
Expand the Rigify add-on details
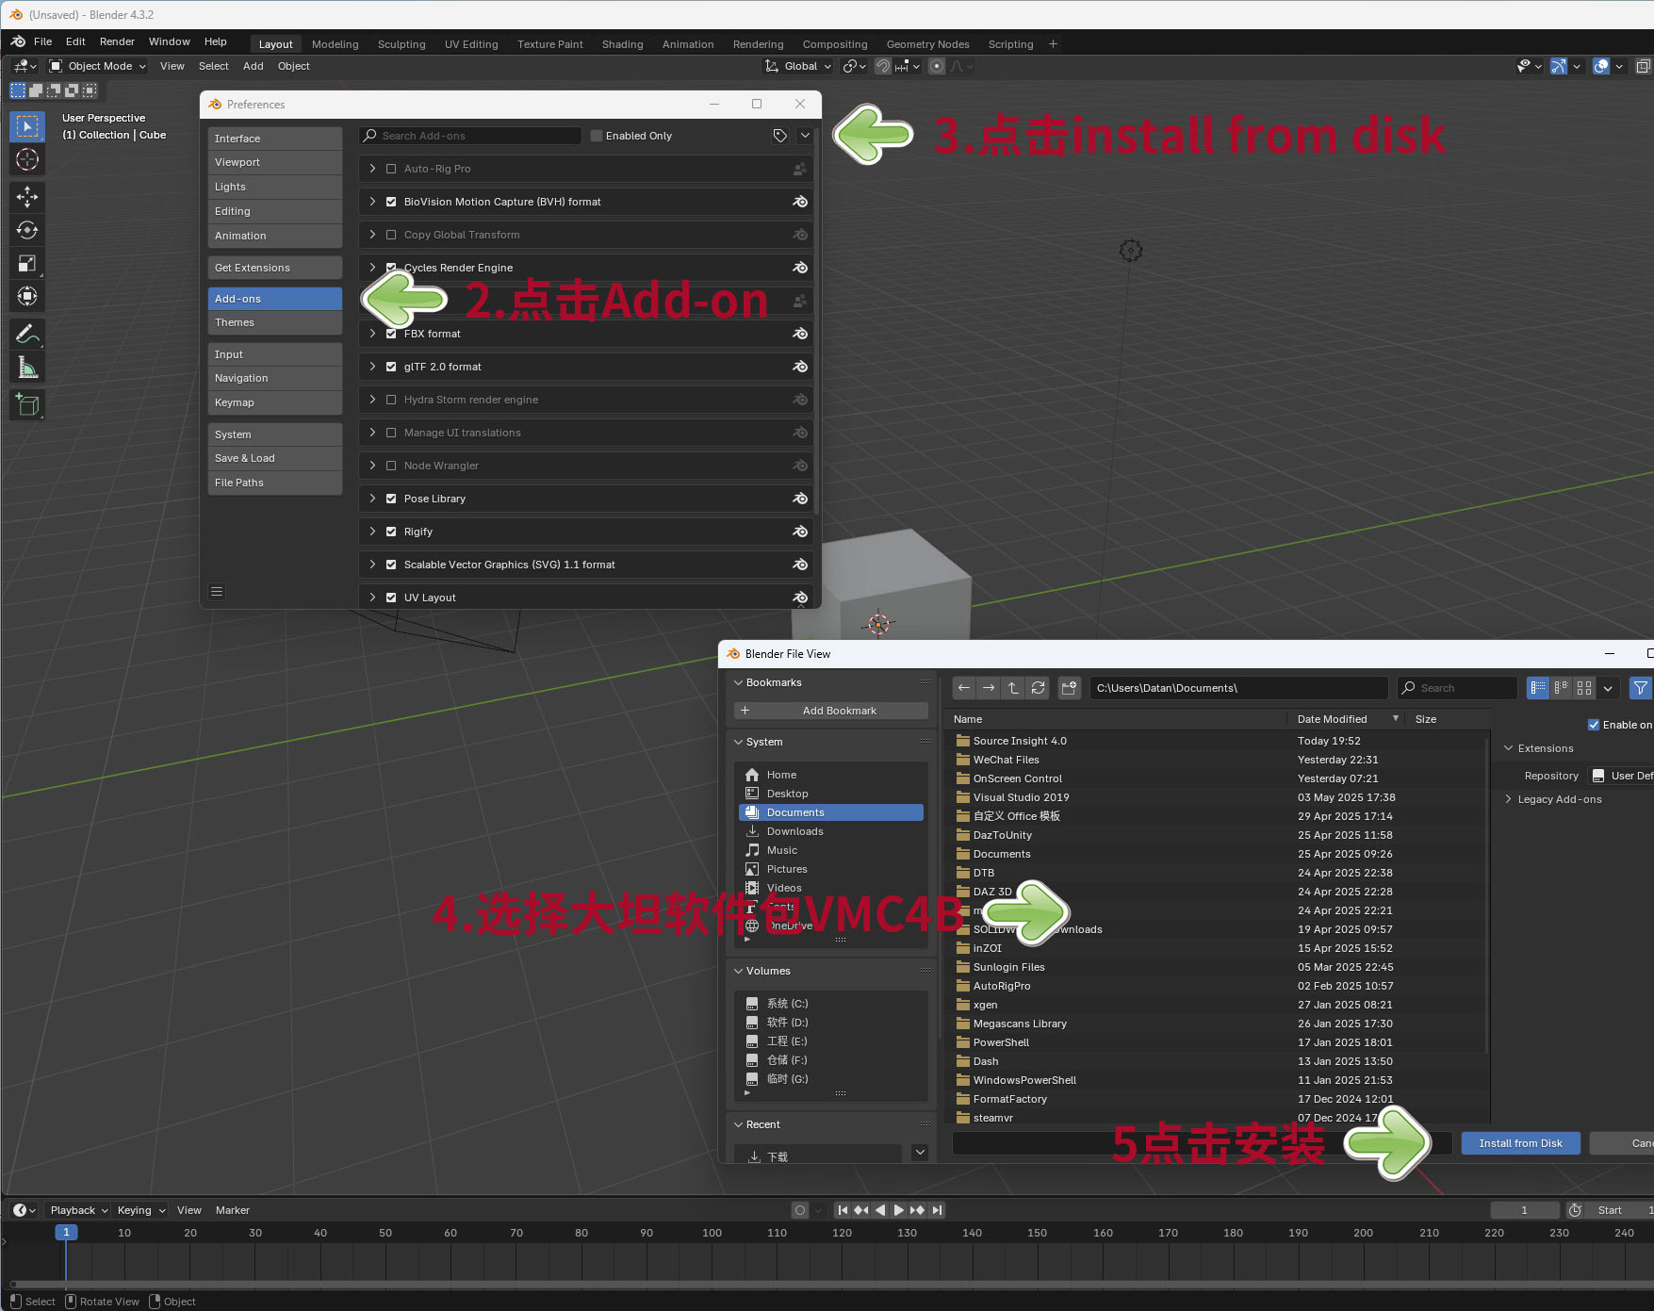[x=373, y=532]
